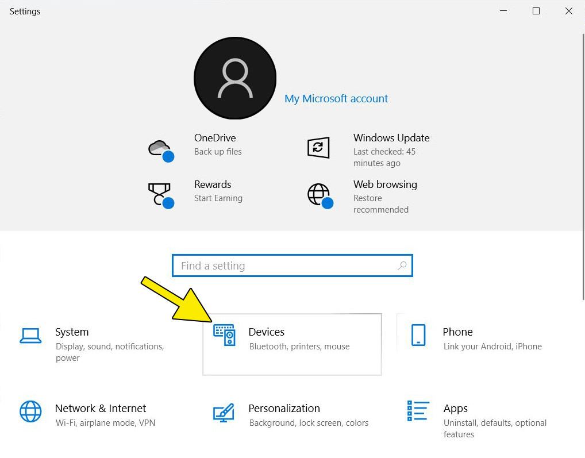Viewport: 585px width, 458px height.
Task: Focus the Find a setting search box
Action: [x=292, y=265]
